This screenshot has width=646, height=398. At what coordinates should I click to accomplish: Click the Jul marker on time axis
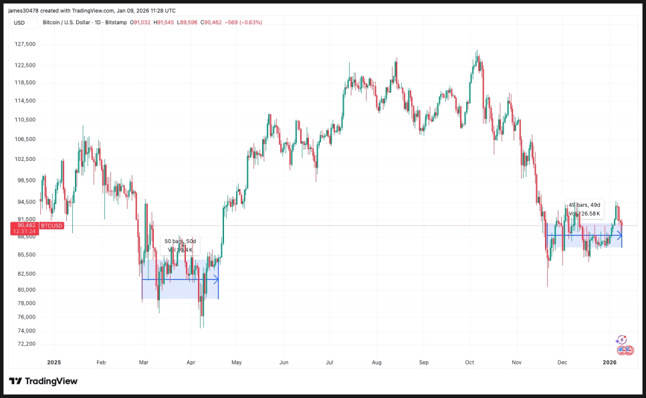pos(330,362)
